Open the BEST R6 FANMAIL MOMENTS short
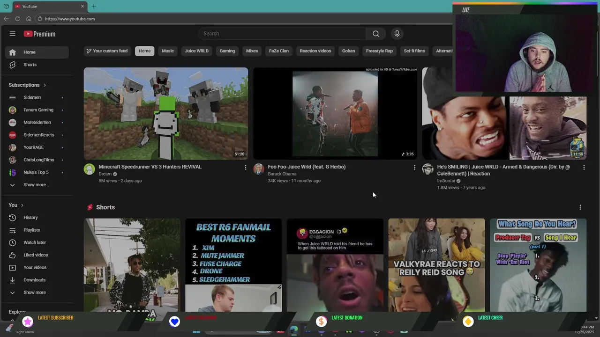The image size is (600, 337). (x=233, y=265)
